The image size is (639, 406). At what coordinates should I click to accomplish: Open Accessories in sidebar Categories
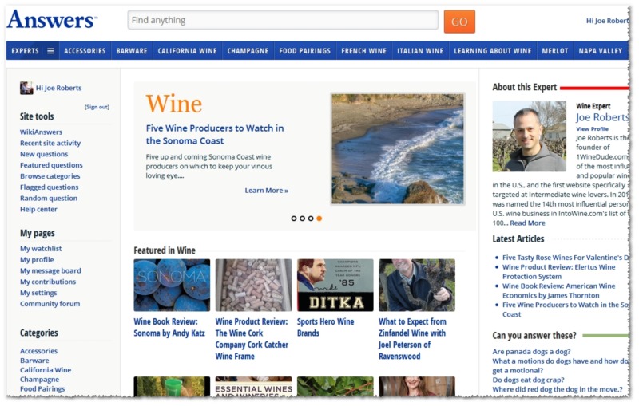click(38, 351)
